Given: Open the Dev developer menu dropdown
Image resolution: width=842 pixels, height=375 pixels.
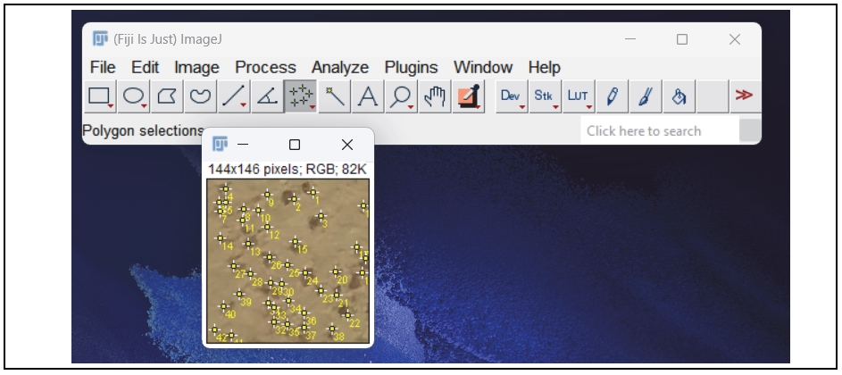Looking at the screenshot, I should [511, 96].
